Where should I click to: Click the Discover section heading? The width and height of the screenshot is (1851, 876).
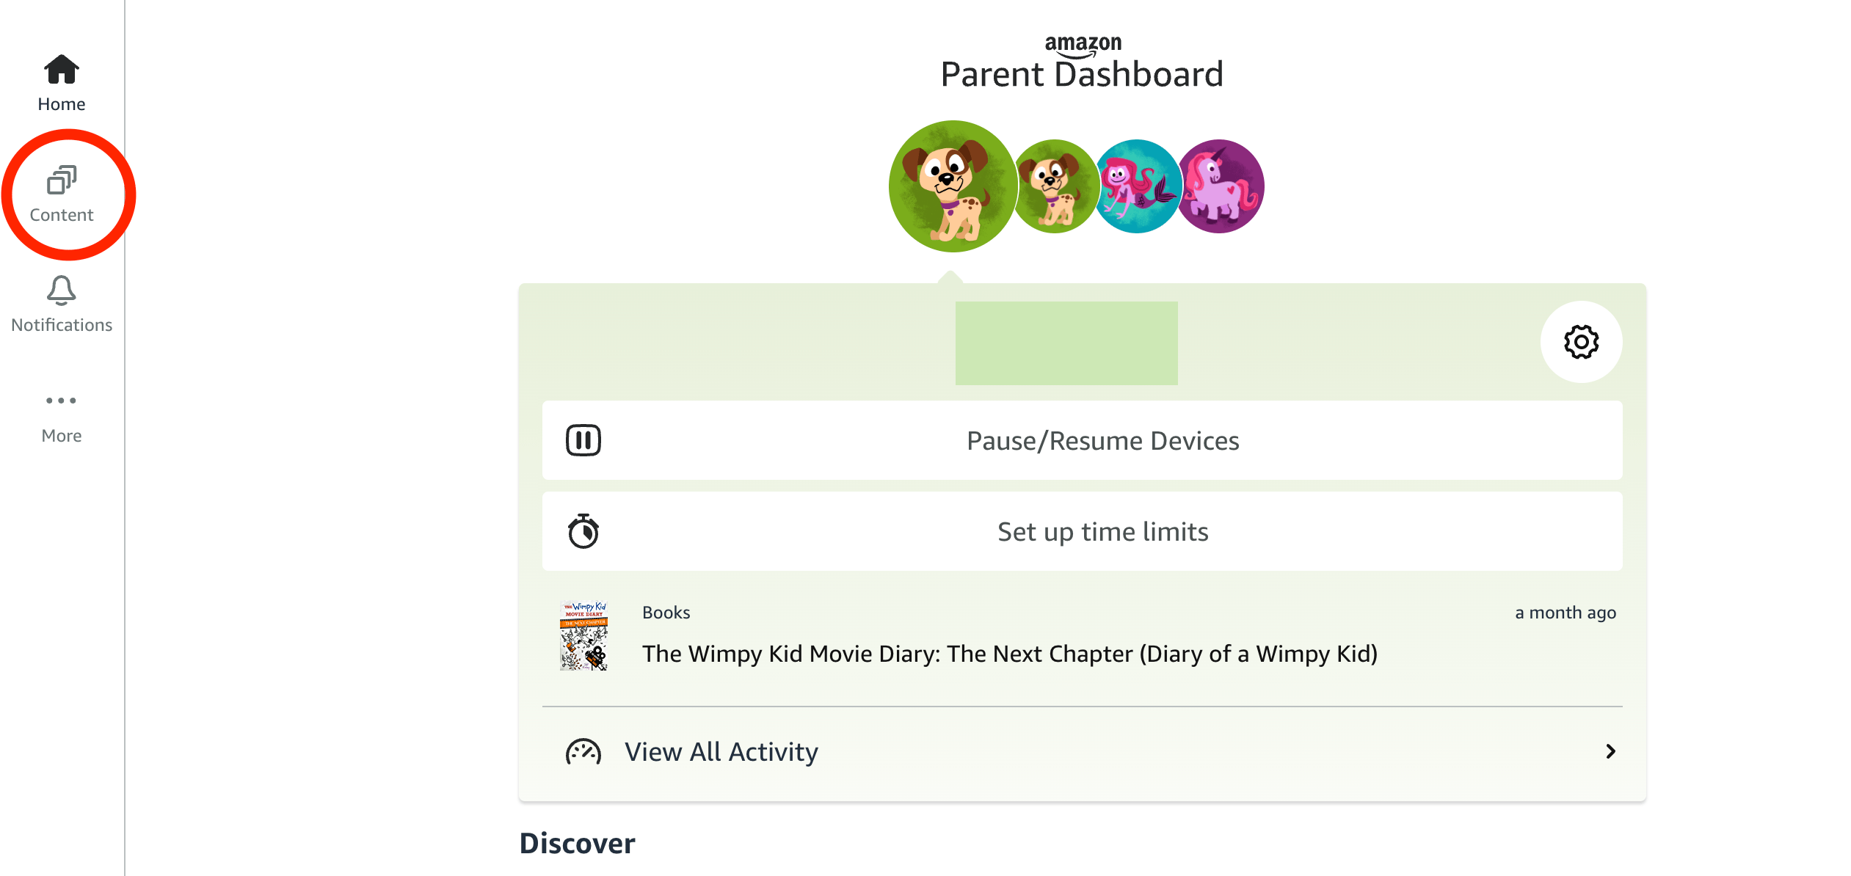577,844
